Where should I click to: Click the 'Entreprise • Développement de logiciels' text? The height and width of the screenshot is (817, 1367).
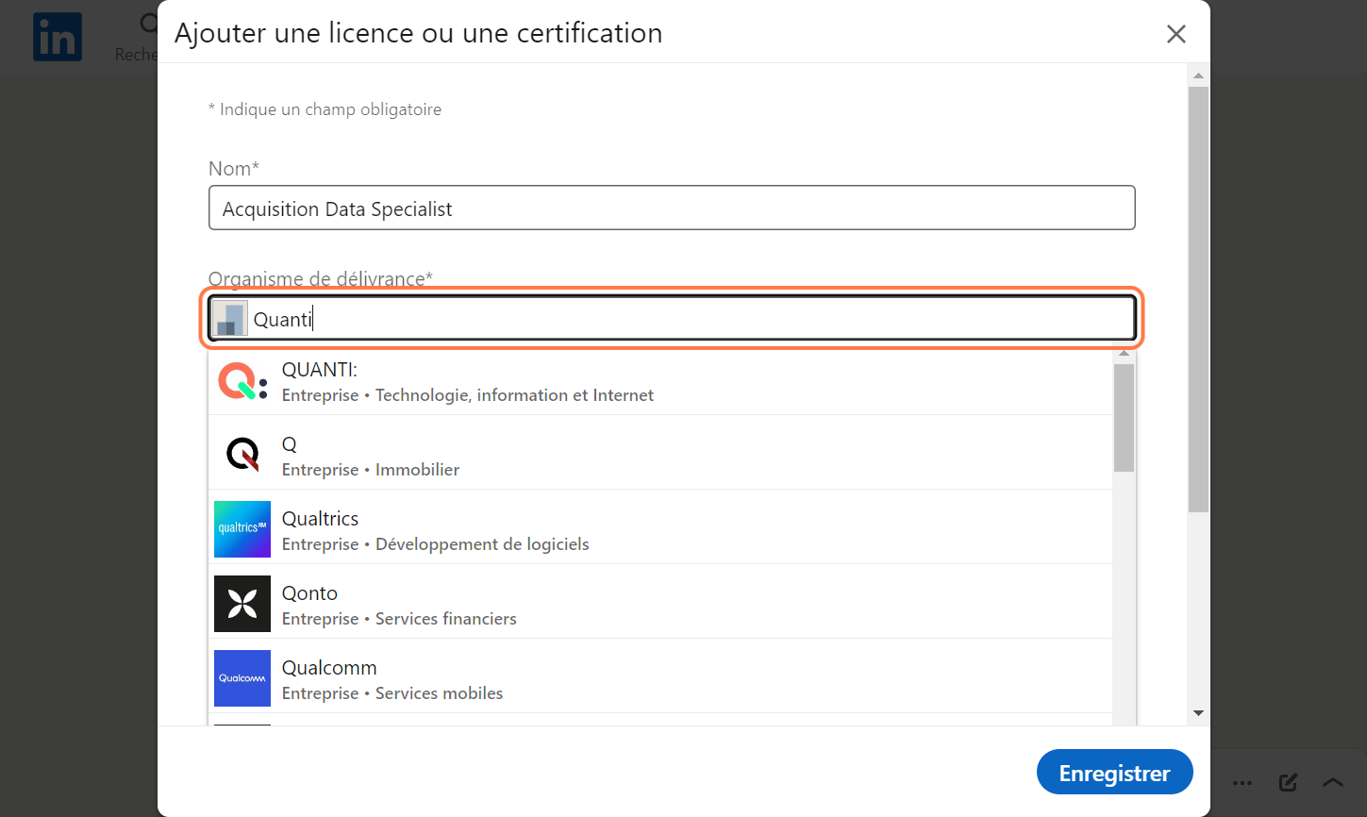[x=435, y=544]
